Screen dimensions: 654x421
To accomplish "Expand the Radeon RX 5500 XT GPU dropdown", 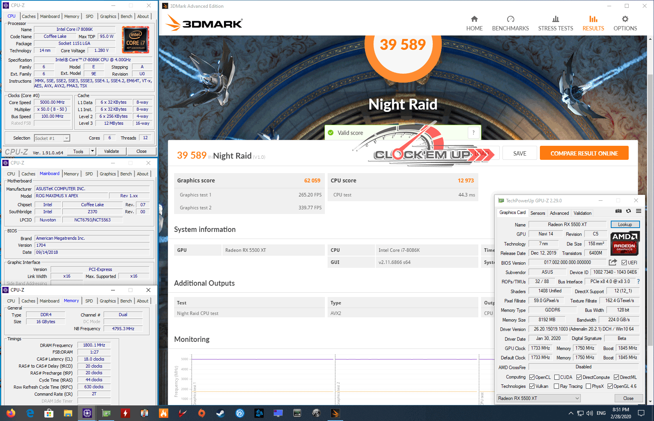I will pos(577,398).
